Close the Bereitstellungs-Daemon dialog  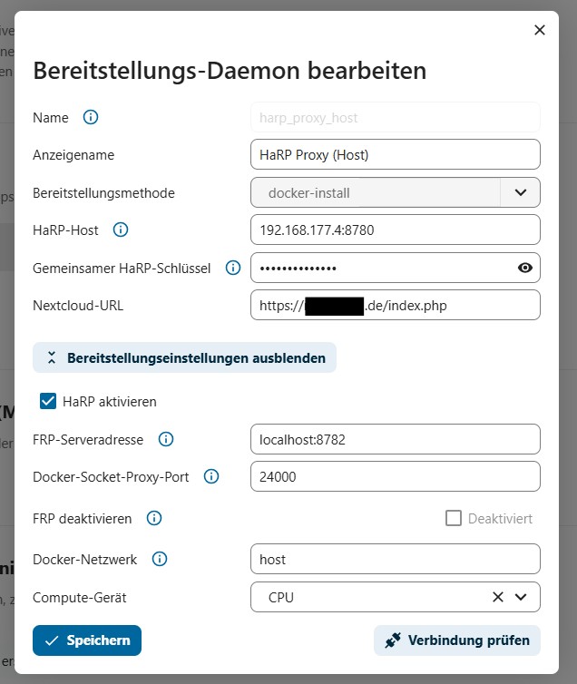pyautogui.click(x=540, y=30)
